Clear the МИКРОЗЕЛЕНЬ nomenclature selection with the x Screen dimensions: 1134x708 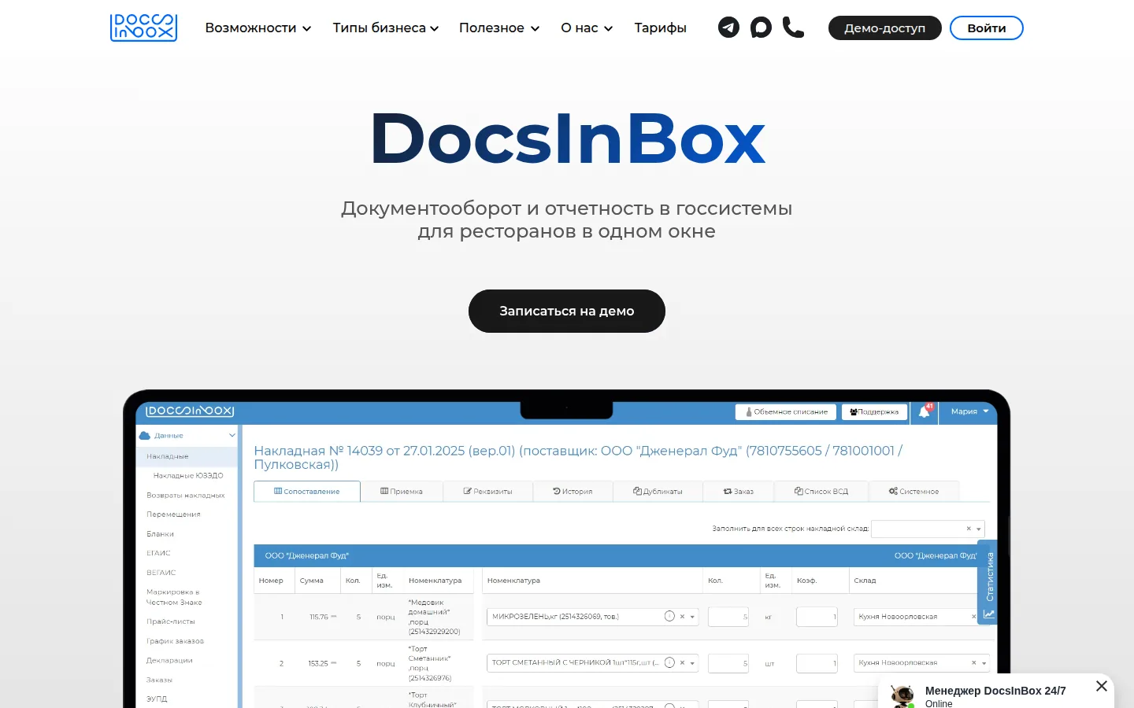click(x=683, y=617)
